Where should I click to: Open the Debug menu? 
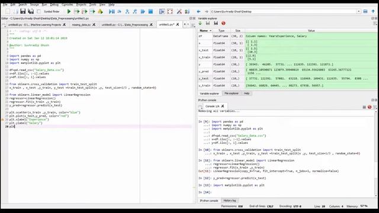tap(54, 5)
